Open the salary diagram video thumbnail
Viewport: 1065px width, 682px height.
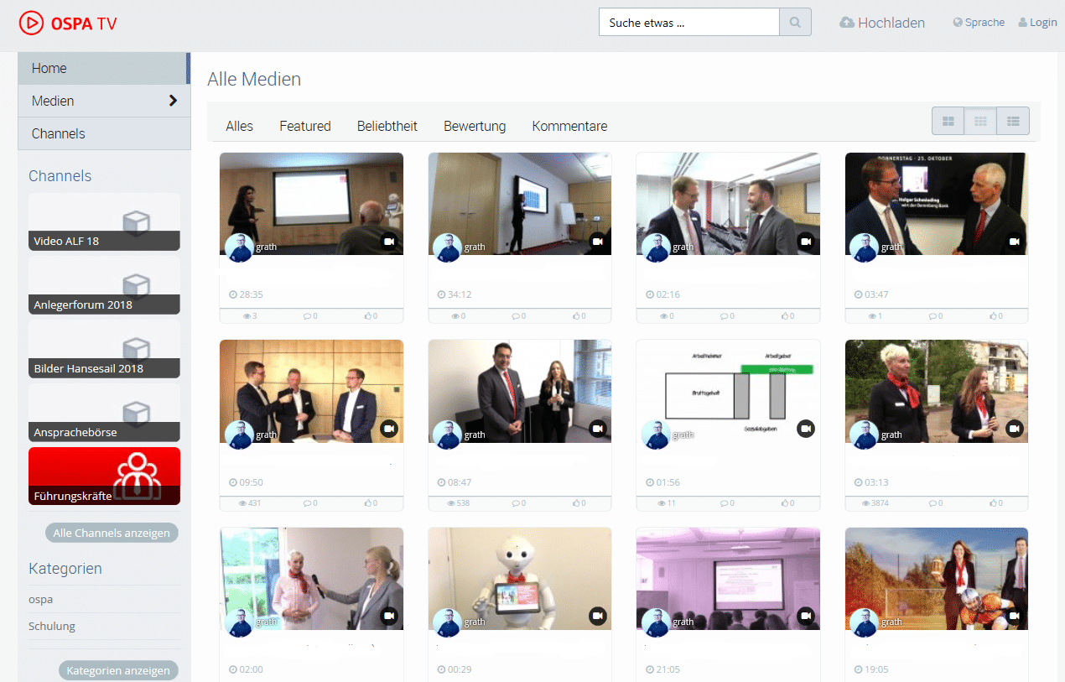[727, 390]
